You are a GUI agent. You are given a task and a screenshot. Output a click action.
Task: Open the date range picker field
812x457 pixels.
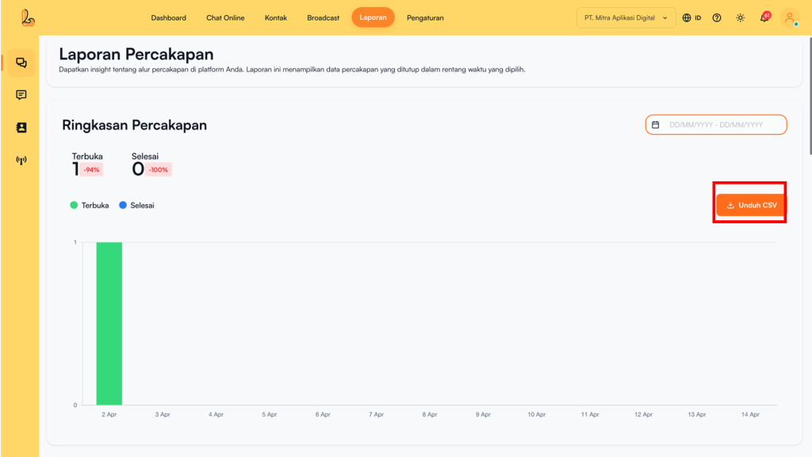(x=716, y=125)
